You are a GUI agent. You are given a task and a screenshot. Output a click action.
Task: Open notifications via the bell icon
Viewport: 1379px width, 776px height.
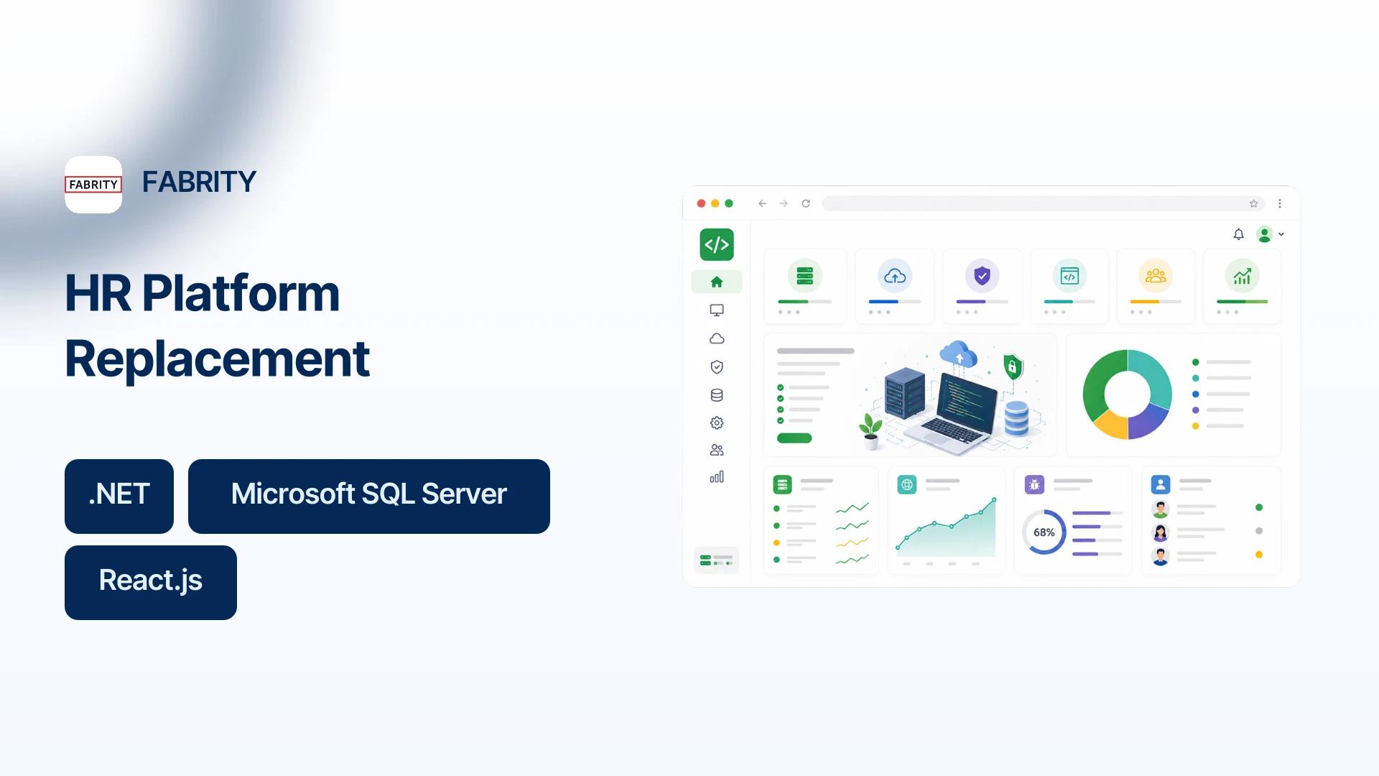[1238, 234]
